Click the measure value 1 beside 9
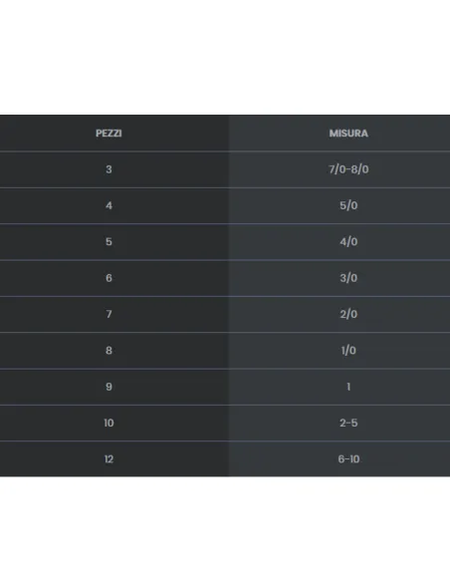Image resolution: width=450 pixels, height=582 pixels. (x=348, y=387)
